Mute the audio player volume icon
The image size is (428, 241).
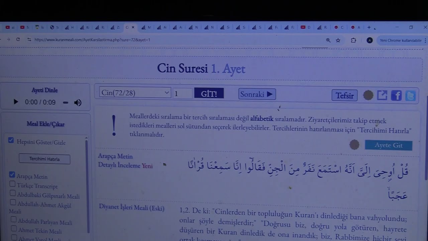click(x=78, y=102)
